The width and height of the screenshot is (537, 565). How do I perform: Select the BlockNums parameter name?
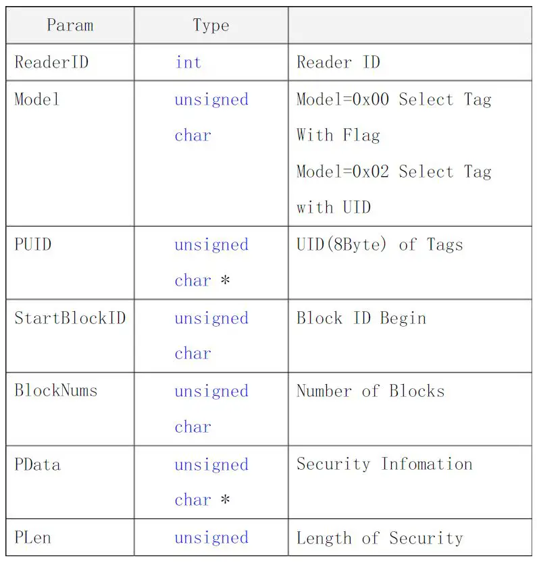[56, 391]
